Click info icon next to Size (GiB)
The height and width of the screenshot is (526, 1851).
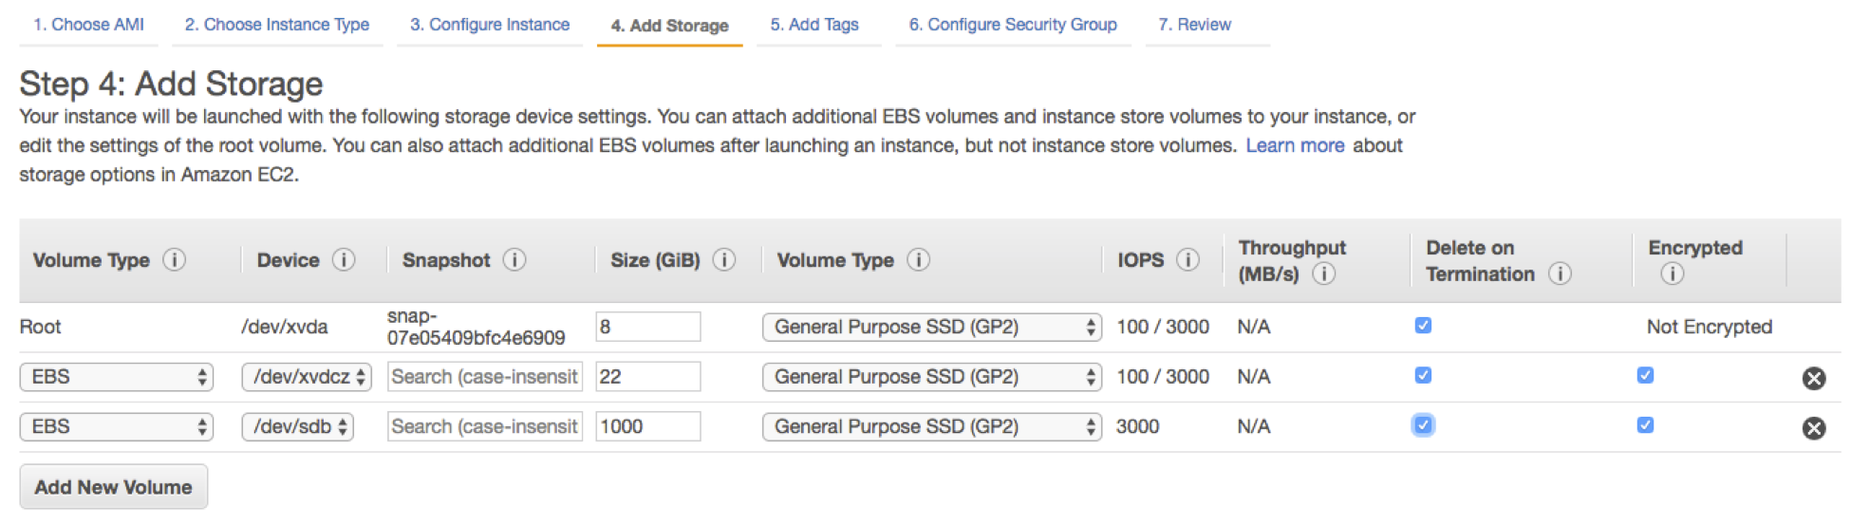pyautogui.click(x=724, y=260)
